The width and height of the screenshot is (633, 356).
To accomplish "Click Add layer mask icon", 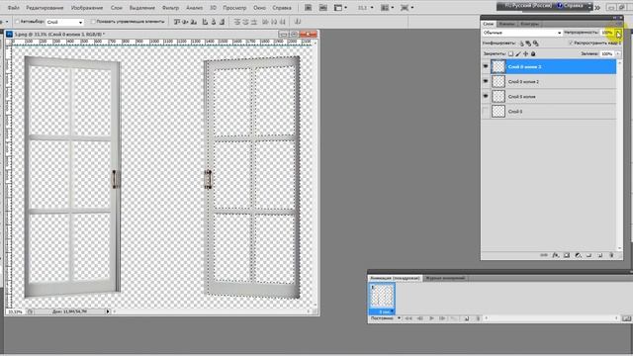I will click(567, 255).
